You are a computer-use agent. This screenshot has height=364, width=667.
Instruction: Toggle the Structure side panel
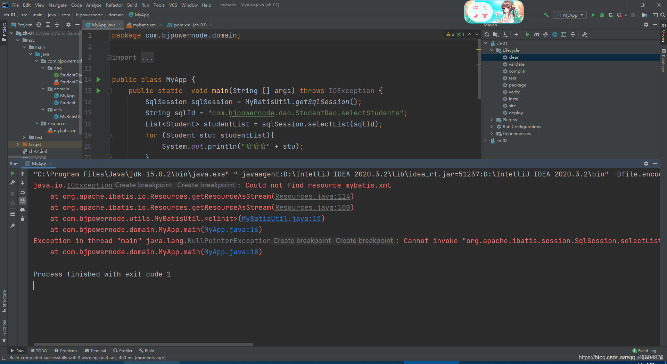[4, 301]
